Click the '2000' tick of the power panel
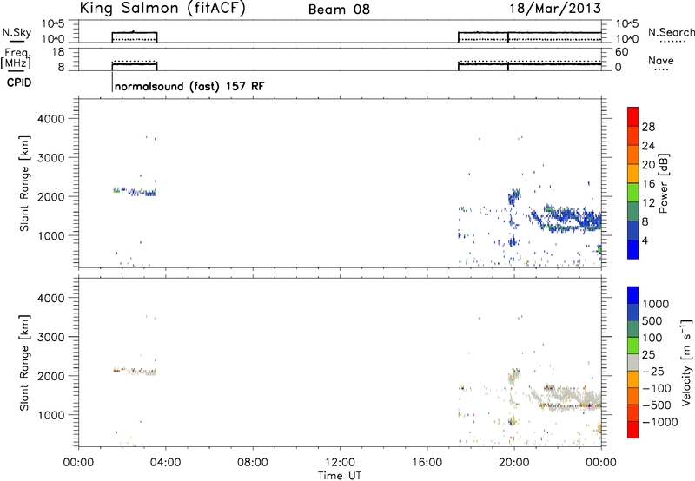Screen dimensions: 695x481 click(x=50, y=196)
